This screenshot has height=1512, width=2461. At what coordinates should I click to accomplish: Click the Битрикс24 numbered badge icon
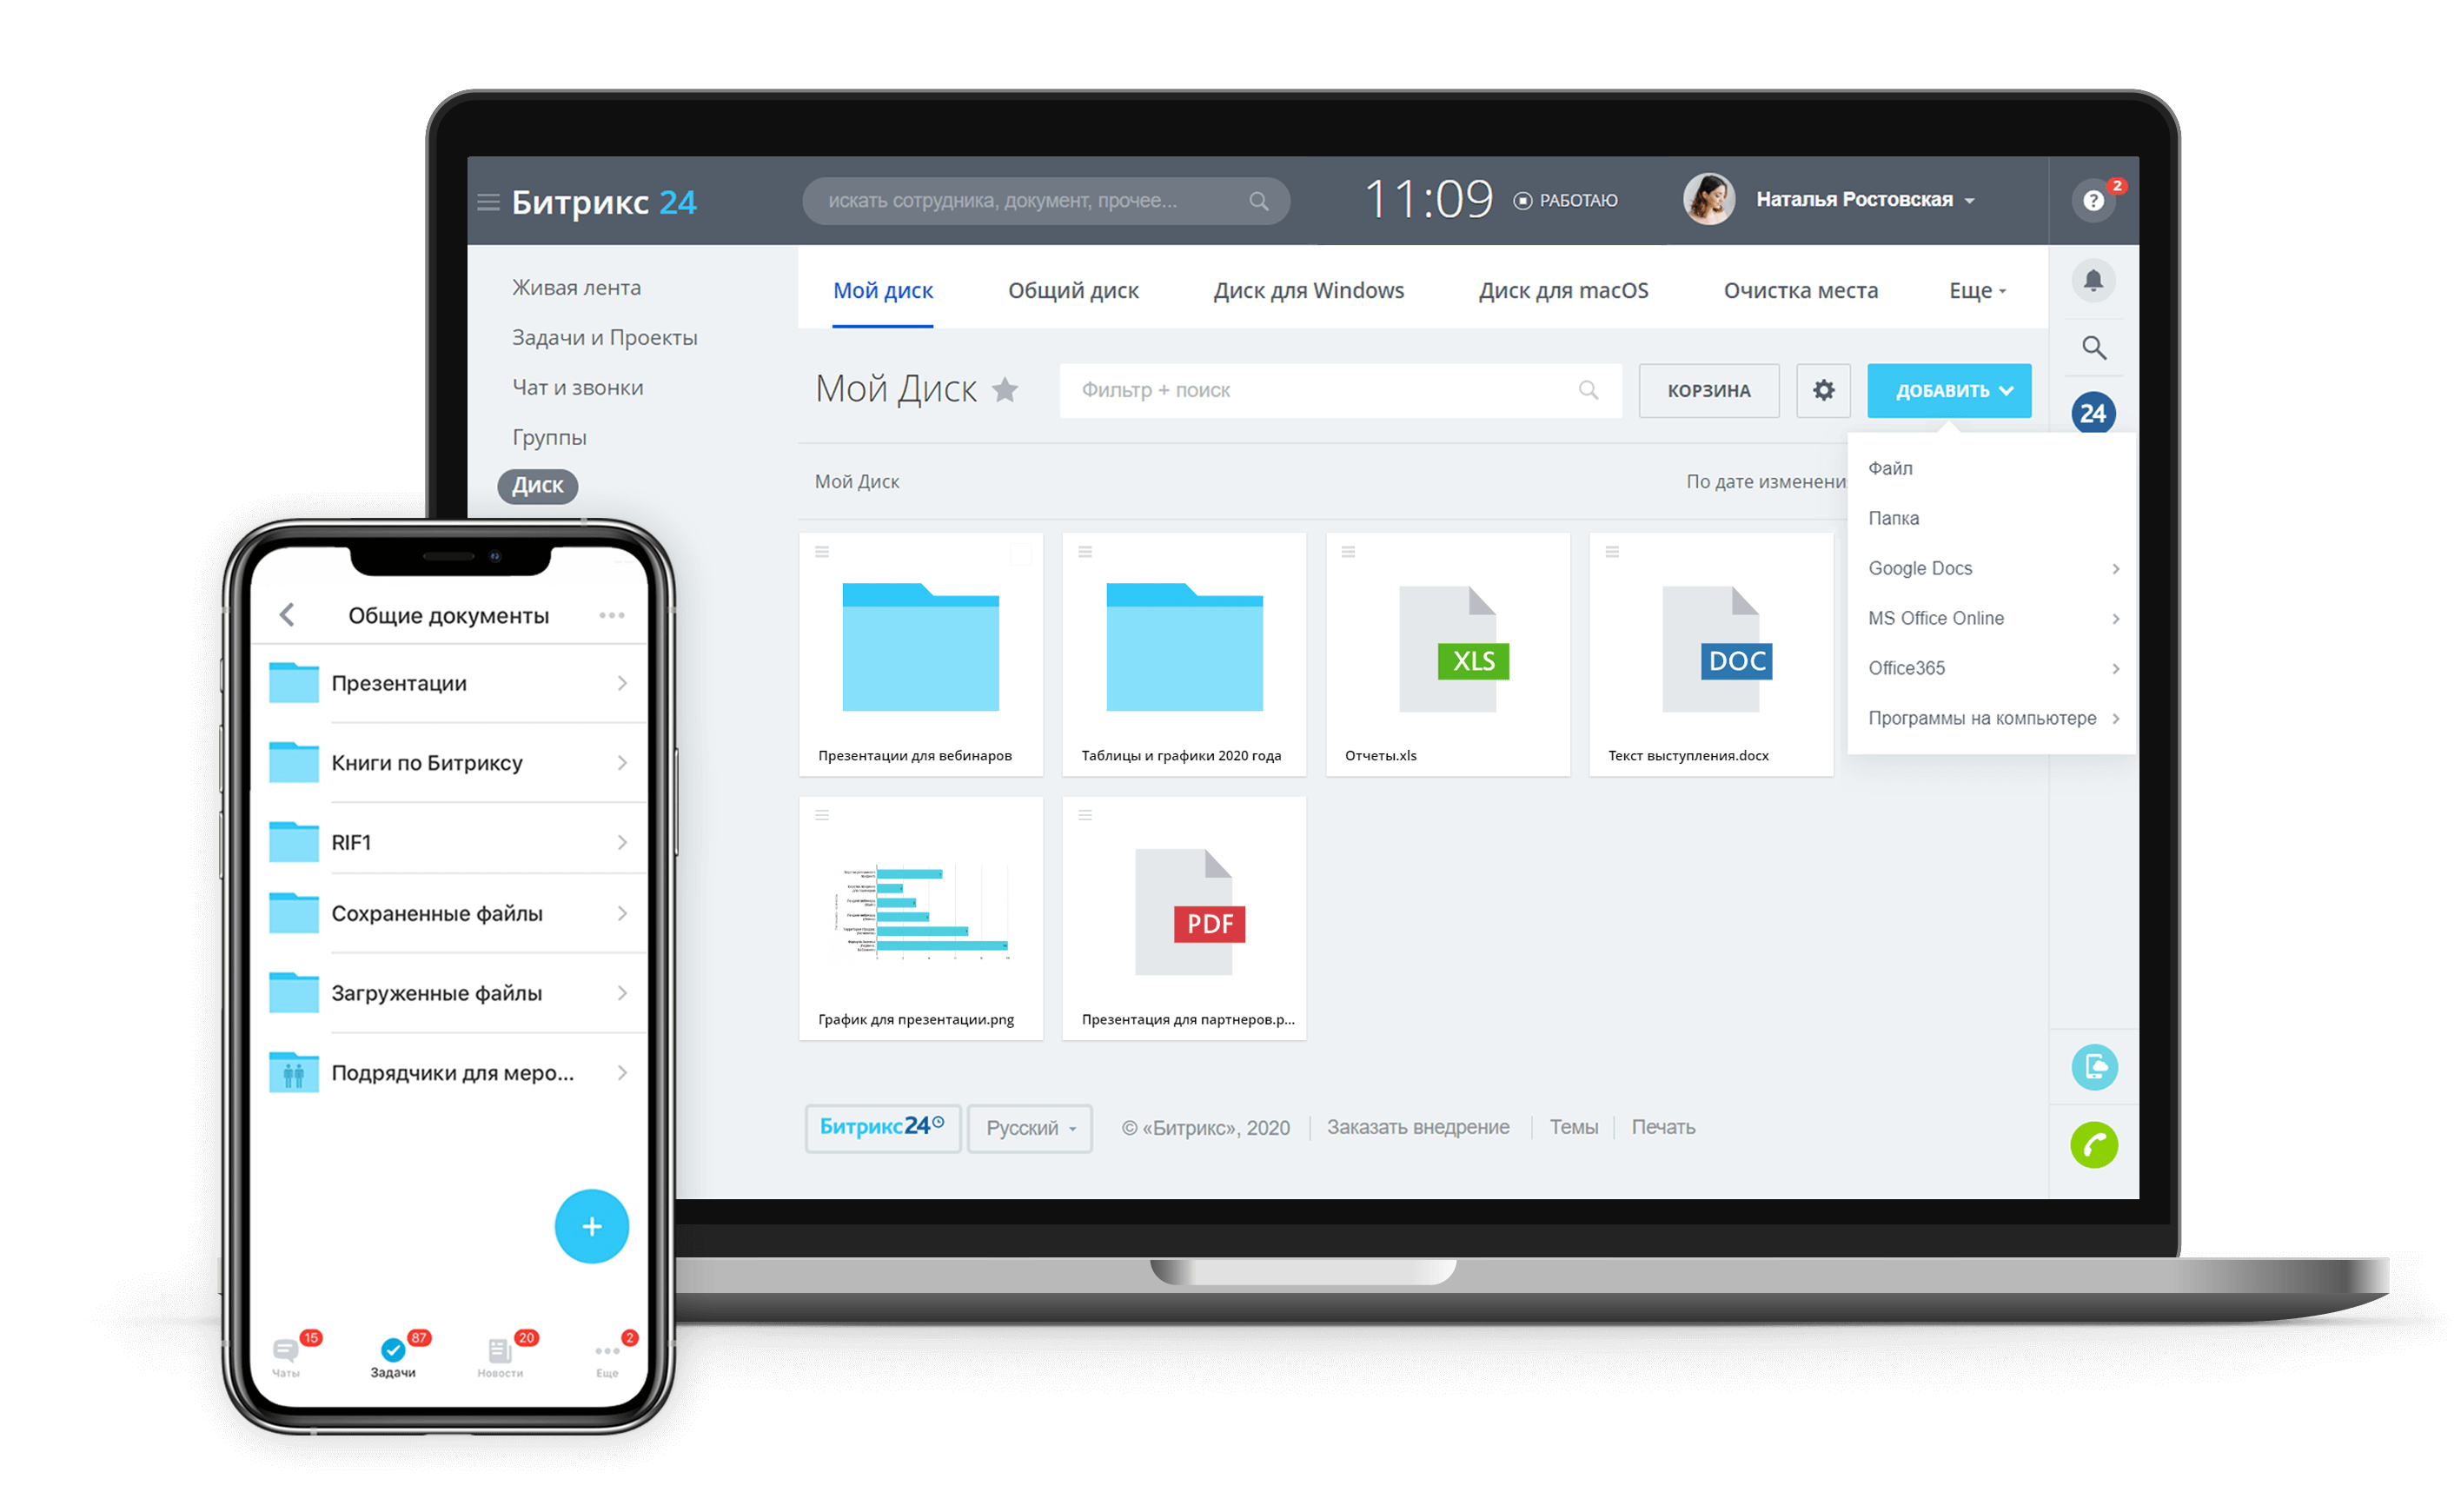point(2092,413)
